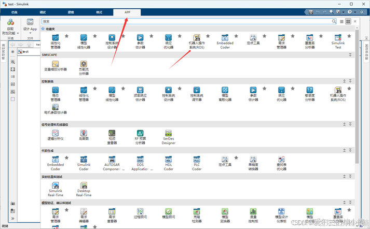Switch to the 调试 tab
The height and width of the screenshot is (229, 370).
pyautogui.click(x=43, y=12)
